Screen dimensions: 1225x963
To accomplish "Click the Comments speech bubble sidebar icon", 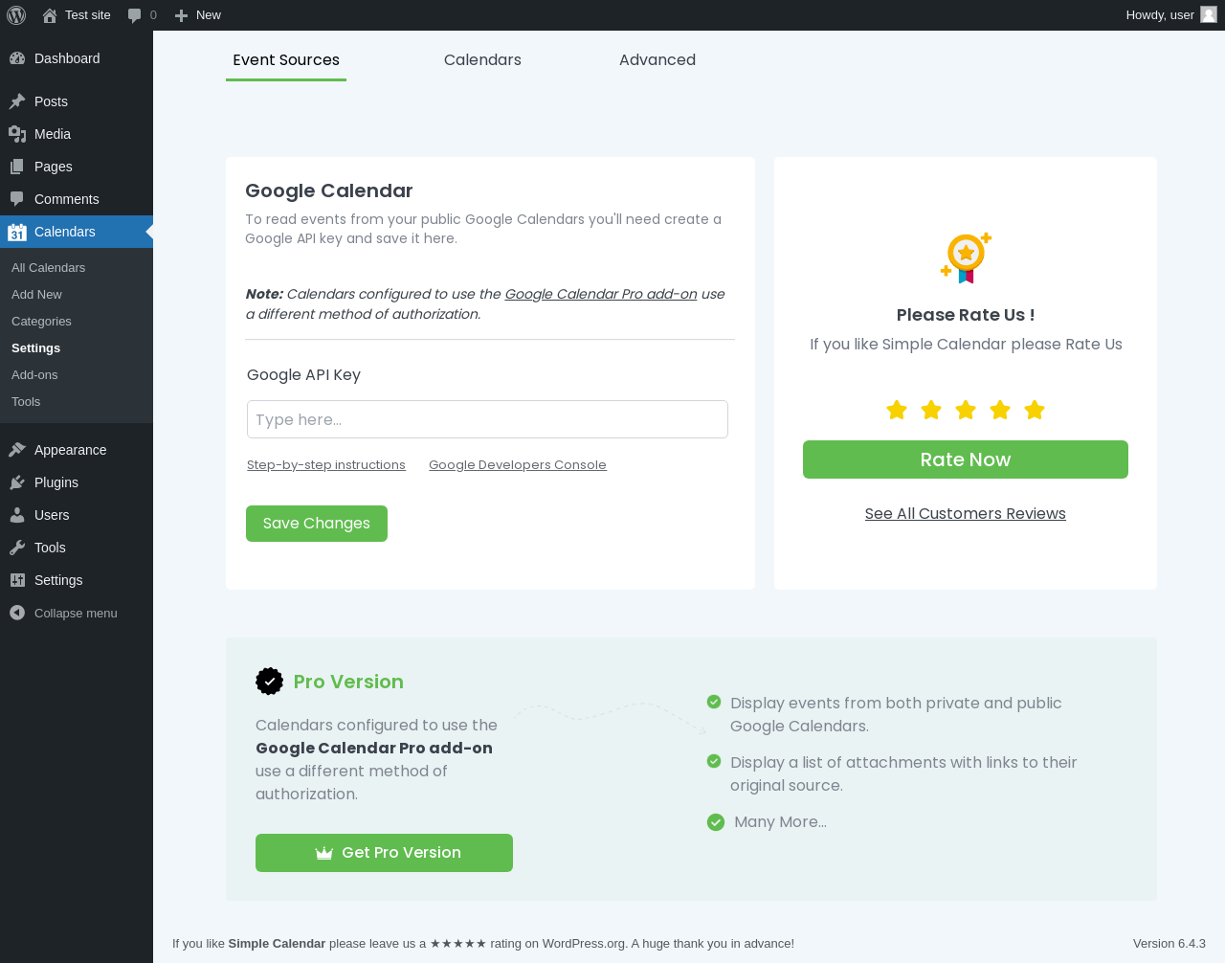I will coord(17,199).
